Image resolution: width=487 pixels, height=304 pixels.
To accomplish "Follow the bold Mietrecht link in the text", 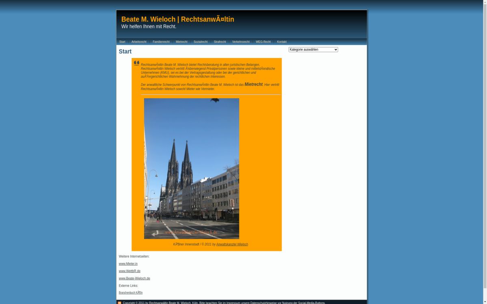I will pos(253,84).
